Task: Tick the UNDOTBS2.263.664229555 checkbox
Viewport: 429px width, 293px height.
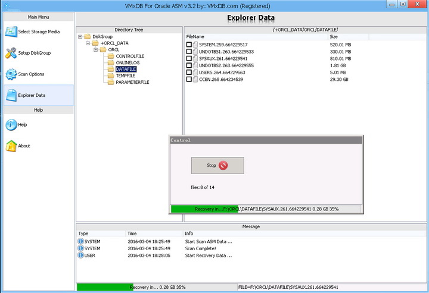Action: pos(189,65)
